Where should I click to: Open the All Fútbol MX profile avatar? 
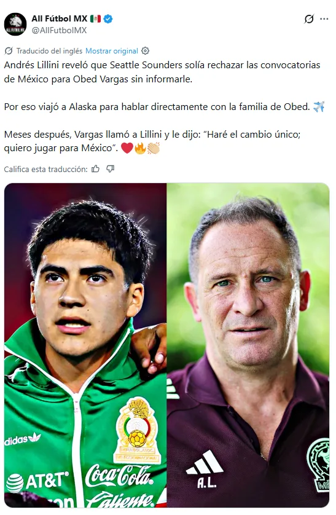(x=15, y=25)
